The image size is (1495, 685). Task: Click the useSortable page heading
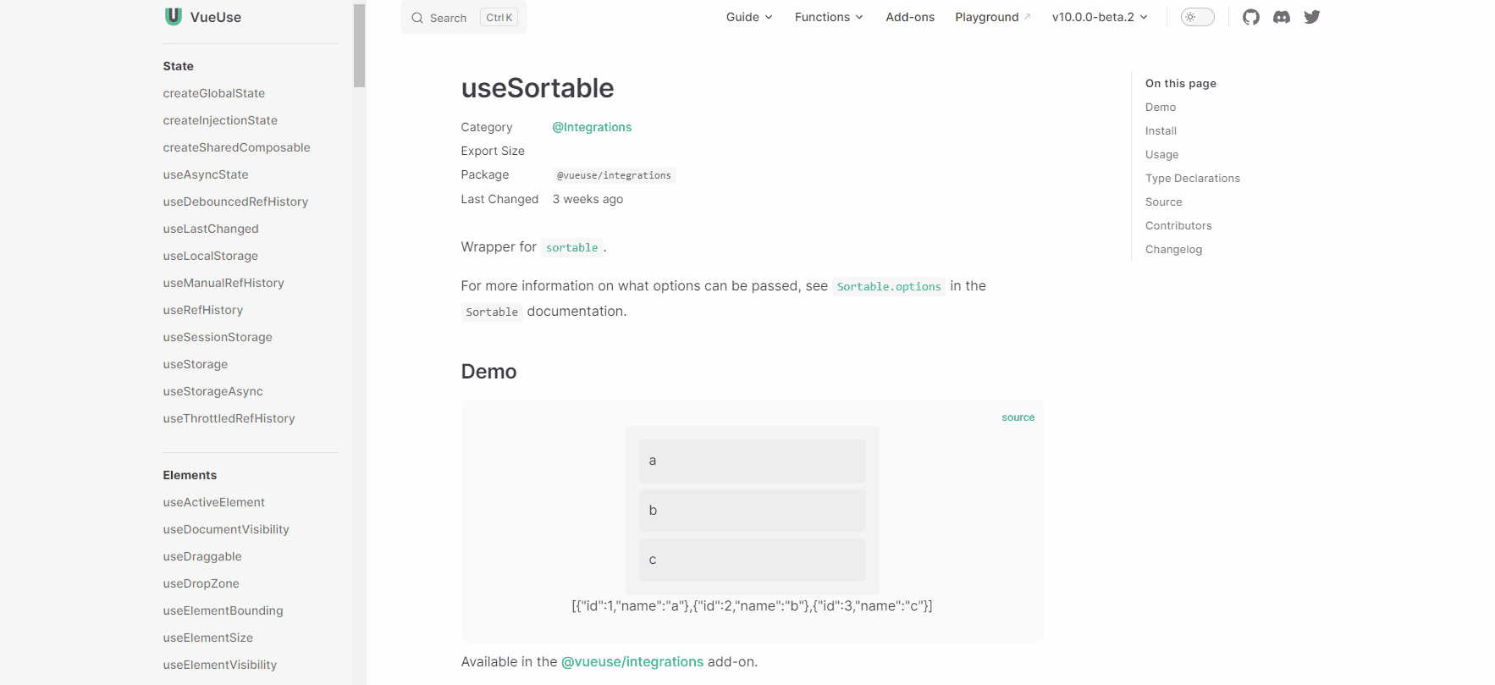point(538,88)
